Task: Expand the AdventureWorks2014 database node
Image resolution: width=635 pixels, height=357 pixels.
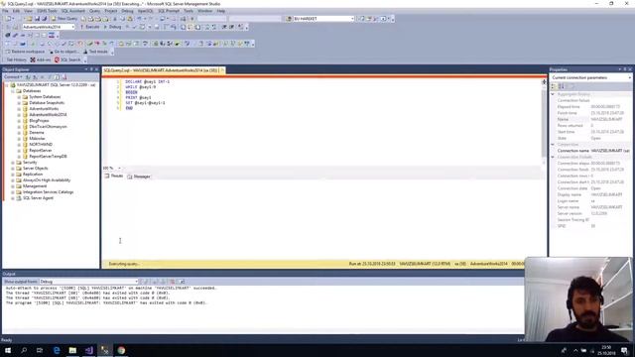Action: [x=19, y=115]
